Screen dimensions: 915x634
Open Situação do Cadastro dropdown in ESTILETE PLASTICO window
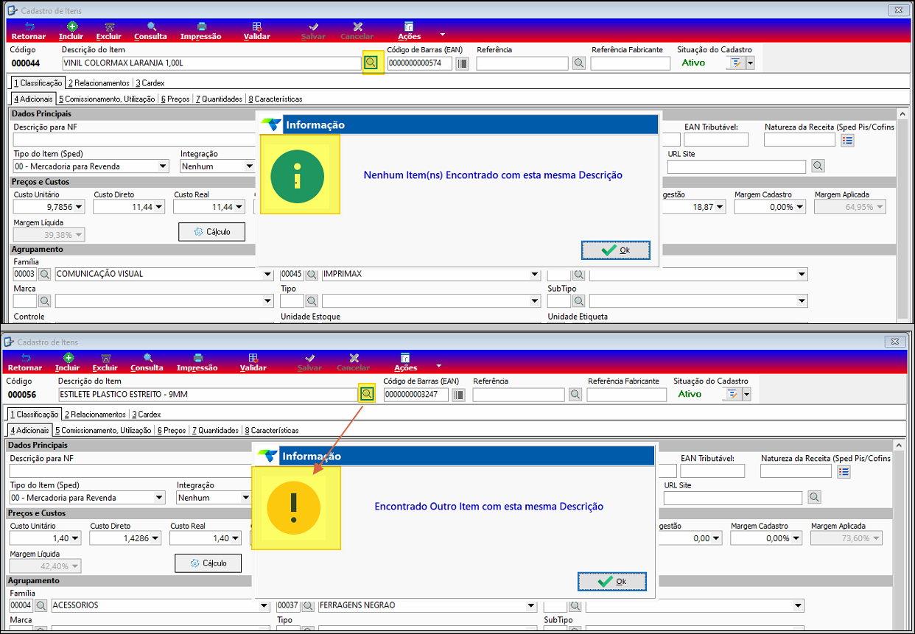746,395
